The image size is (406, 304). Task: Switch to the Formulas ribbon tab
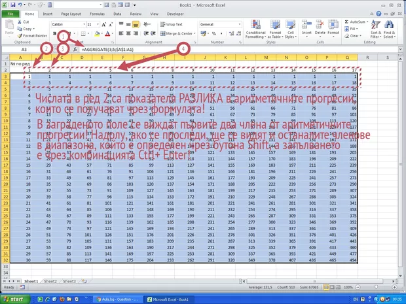pyautogui.click(x=96, y=13)
